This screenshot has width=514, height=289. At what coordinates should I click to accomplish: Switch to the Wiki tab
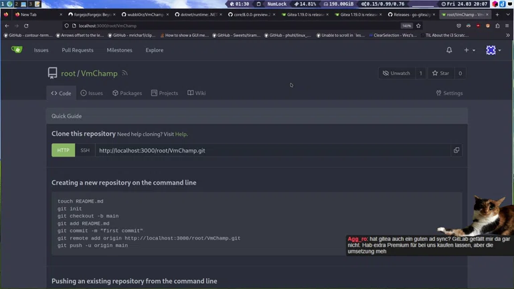tap(196, 93)
